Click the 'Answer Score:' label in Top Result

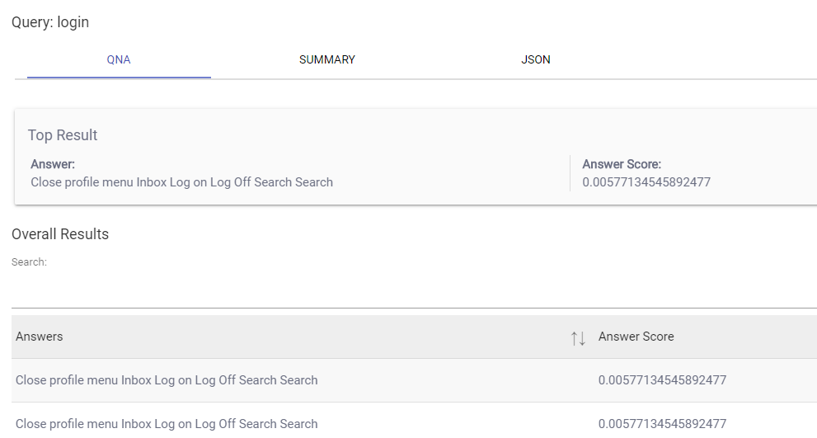(622, 164)
